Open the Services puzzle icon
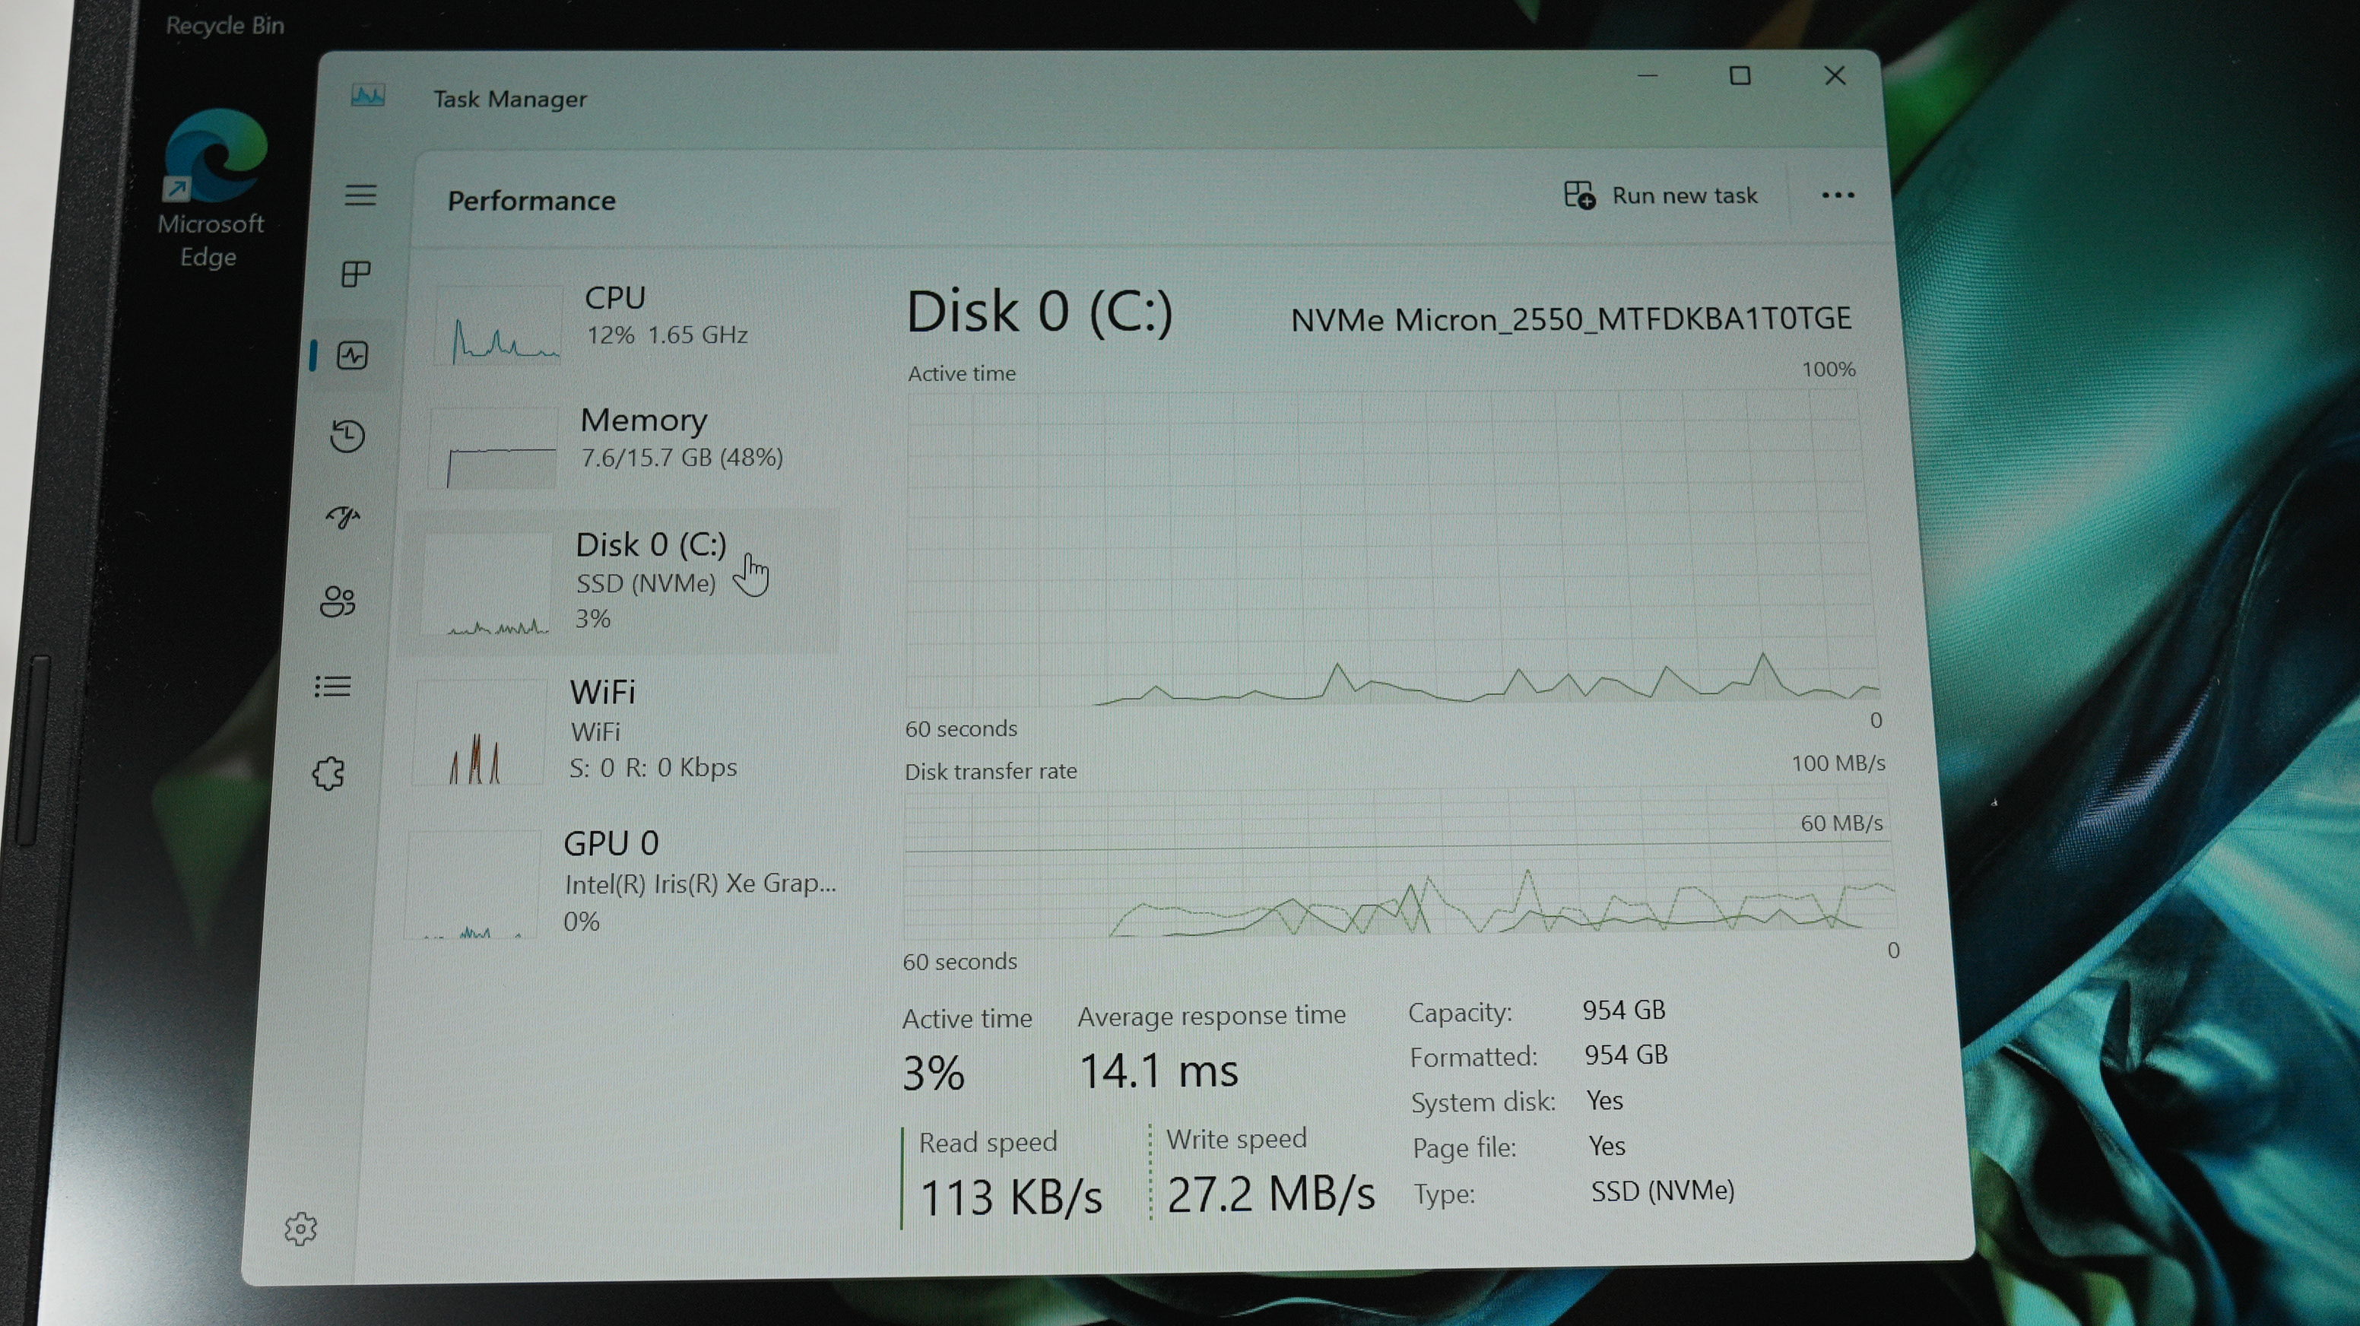 coord(329,773)
